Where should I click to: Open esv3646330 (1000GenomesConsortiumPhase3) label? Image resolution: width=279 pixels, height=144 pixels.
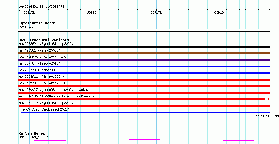point(56,96)
